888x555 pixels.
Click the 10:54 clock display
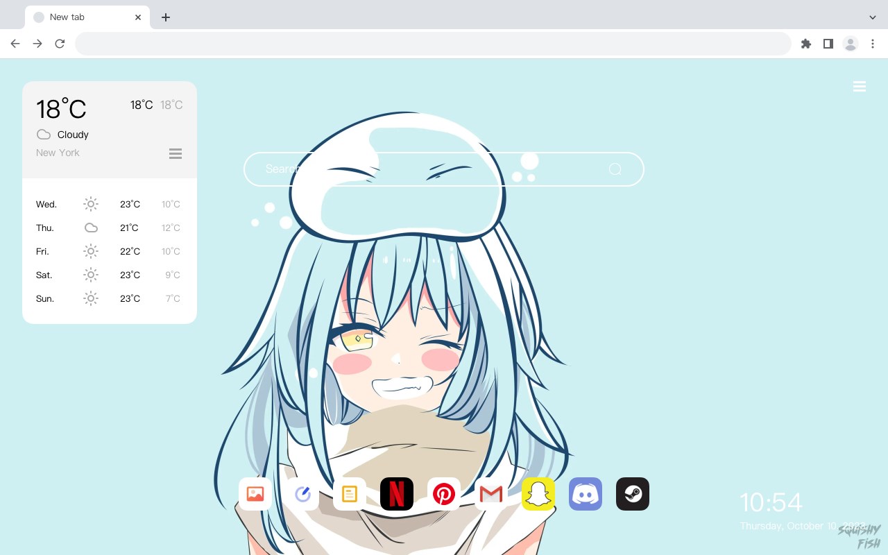771,502
